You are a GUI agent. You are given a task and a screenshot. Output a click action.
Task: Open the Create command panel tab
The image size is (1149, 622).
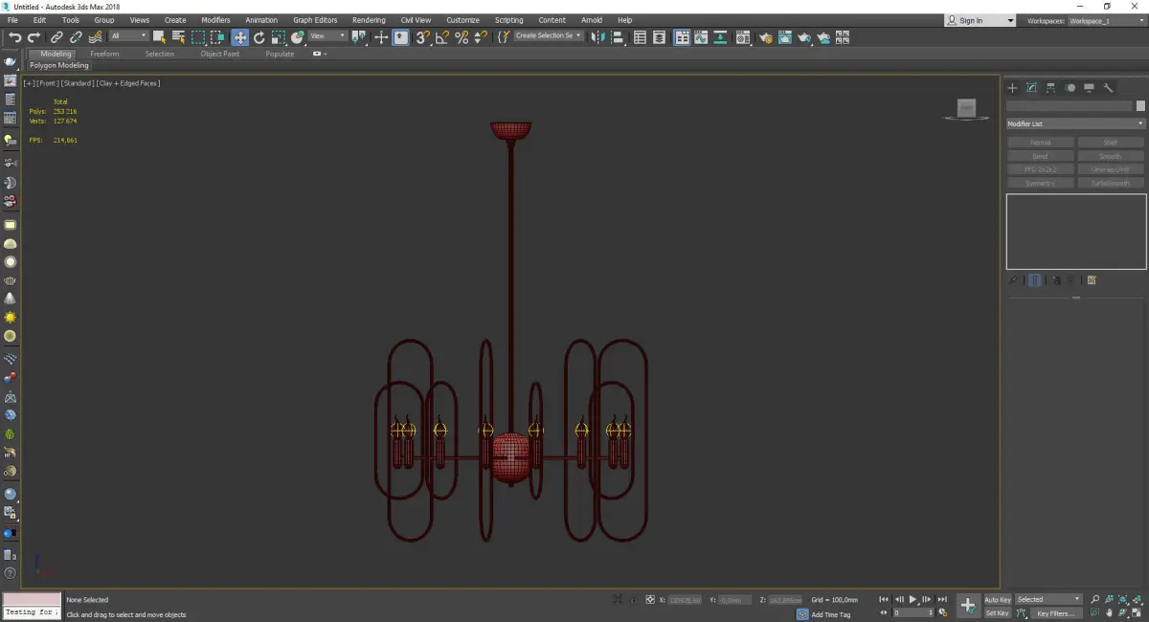point(1012,88)
